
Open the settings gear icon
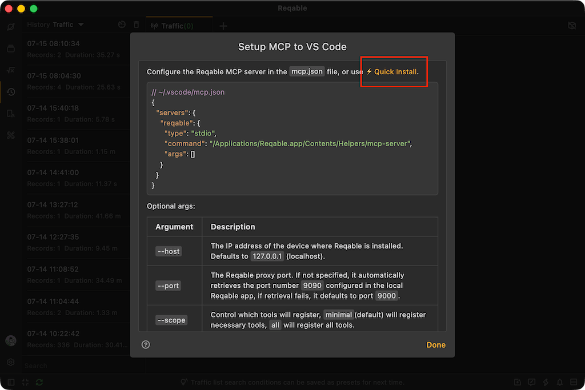11,362
